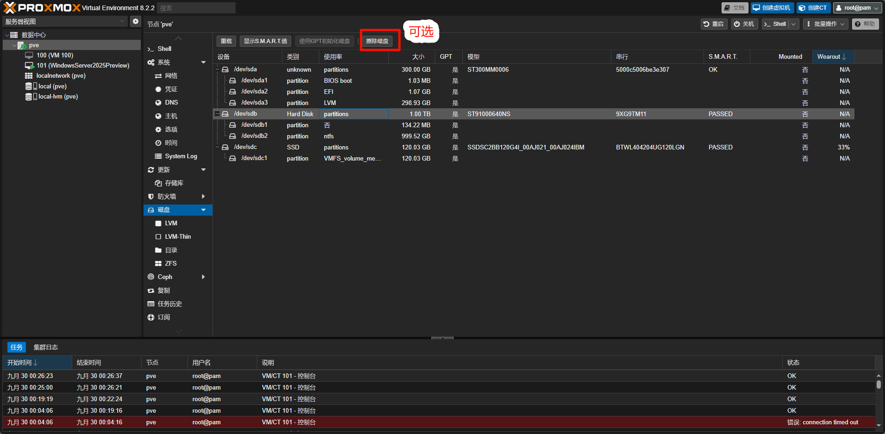Image resolution: width=885 pixels, height=434 pixels.
Task: Click the Show S.M.A.R.T. values button
Action: (265, 41)
